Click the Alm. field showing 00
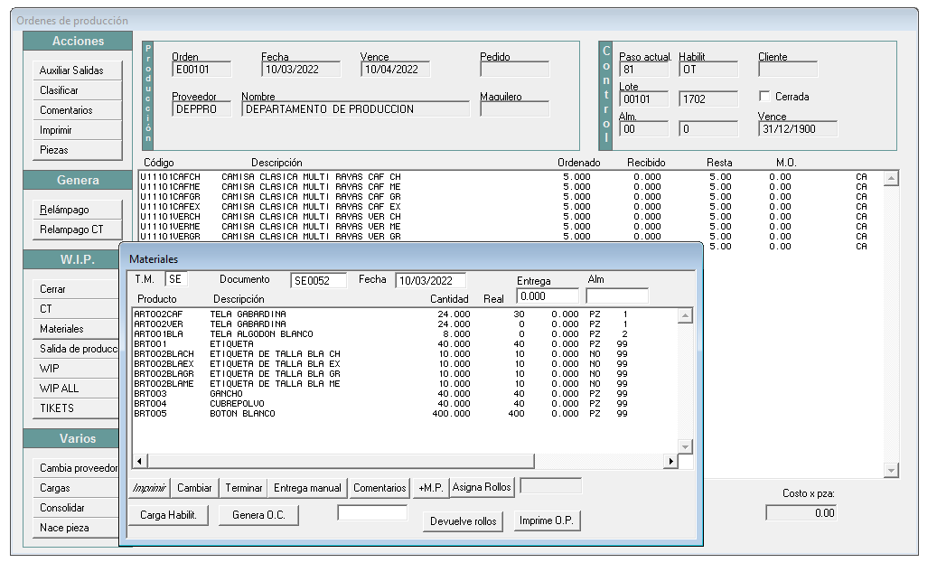The image size is (937, 572). tap(643, 129)
